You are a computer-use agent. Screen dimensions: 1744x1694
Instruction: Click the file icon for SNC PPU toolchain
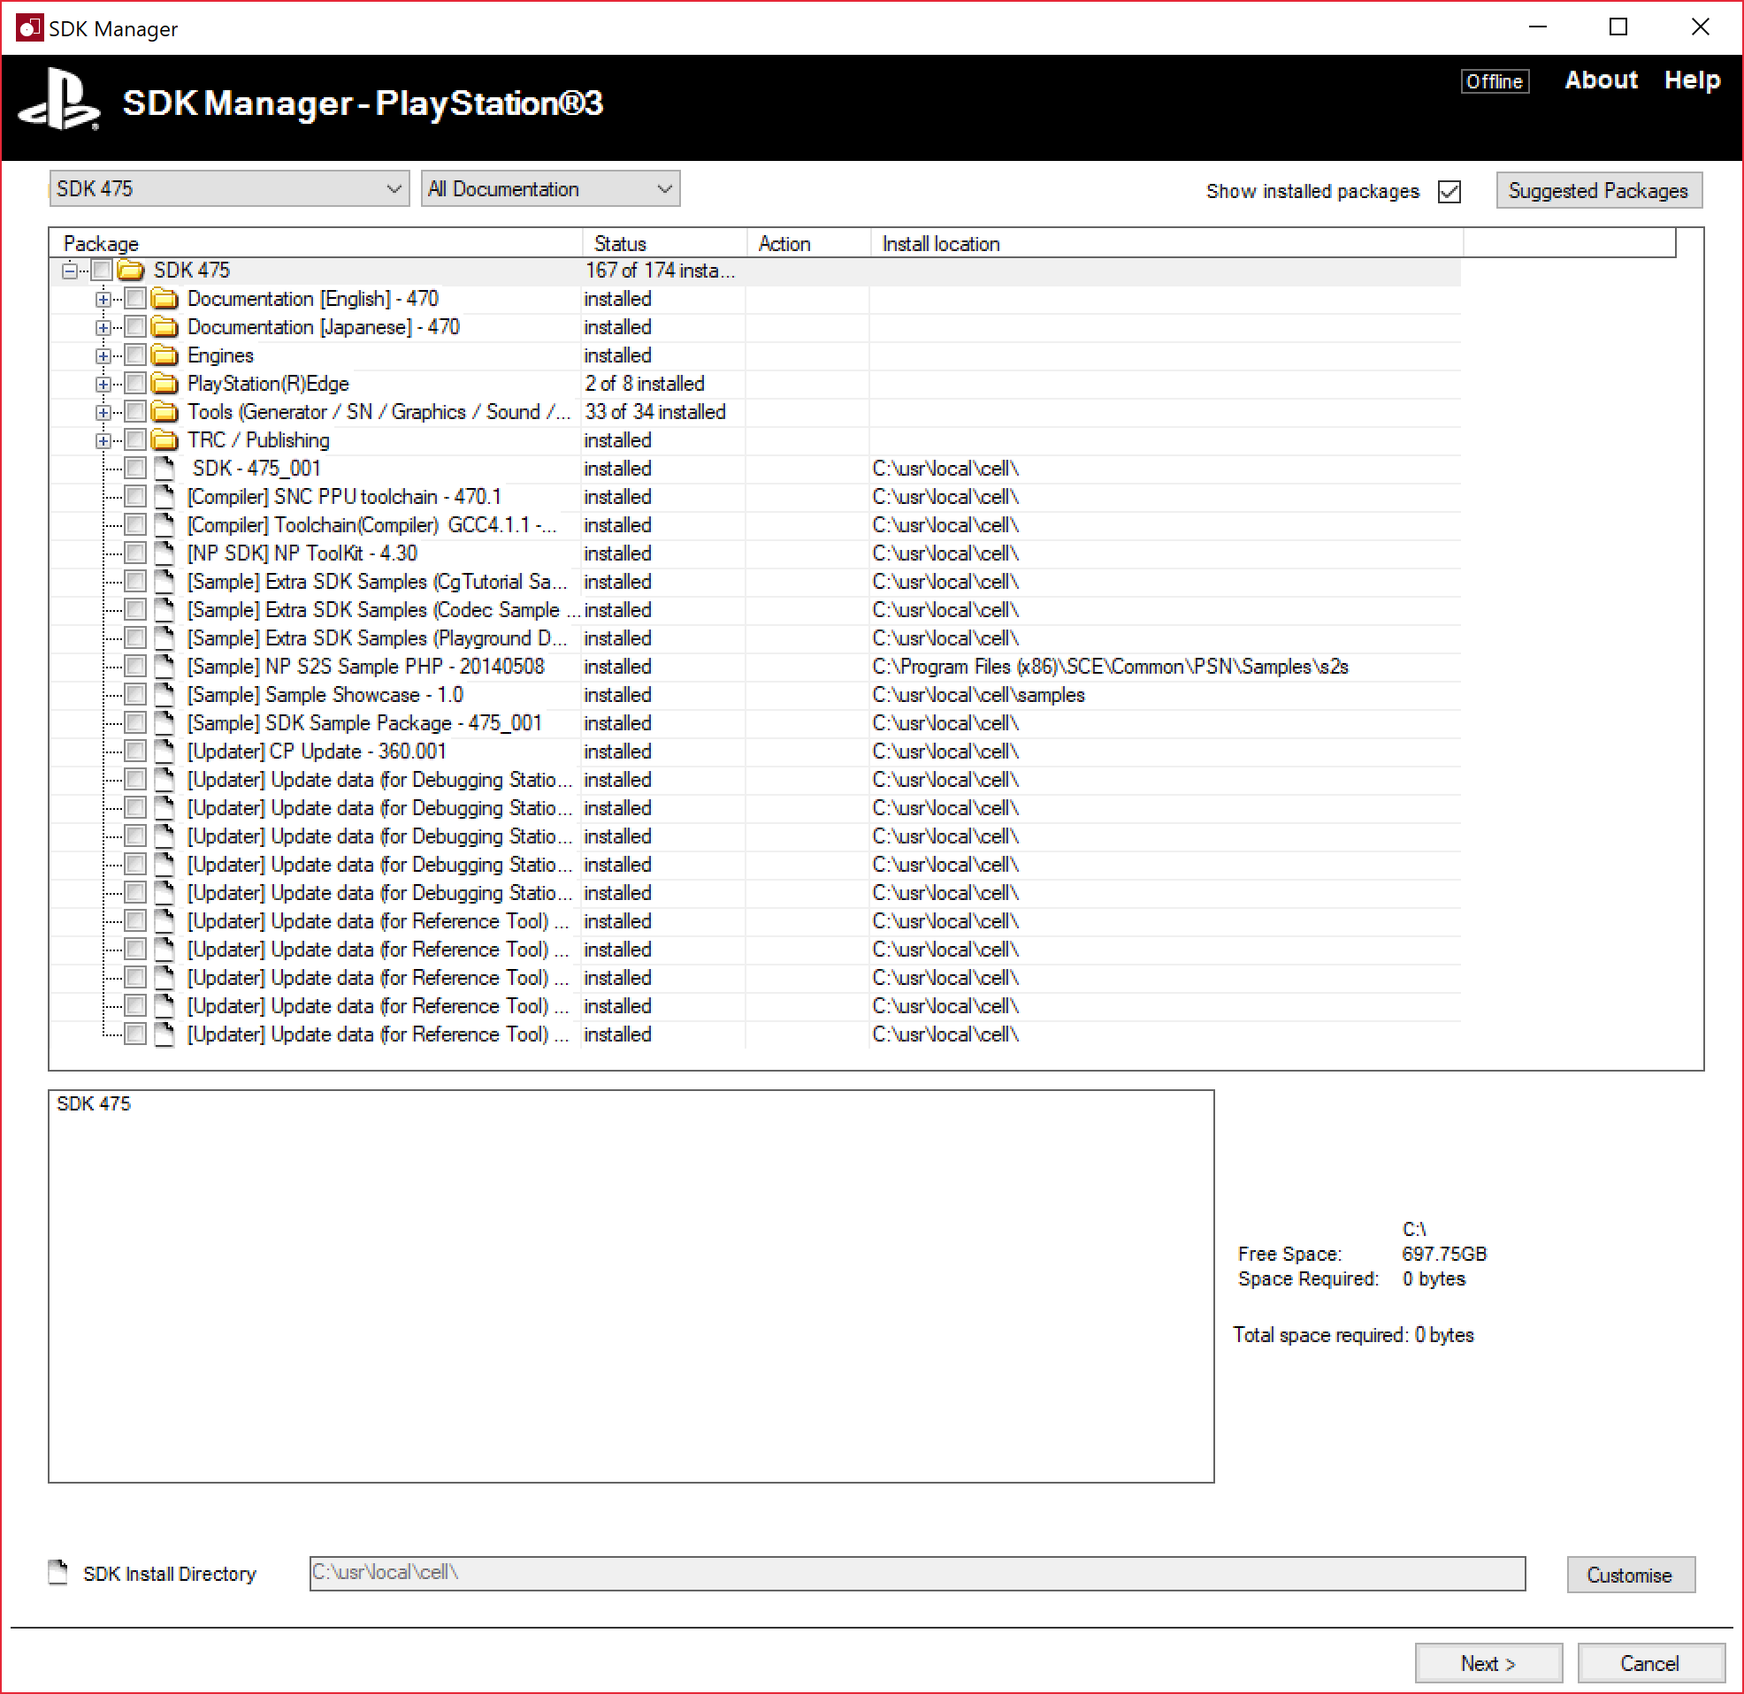pyautogui.click(x=164, y=497)
